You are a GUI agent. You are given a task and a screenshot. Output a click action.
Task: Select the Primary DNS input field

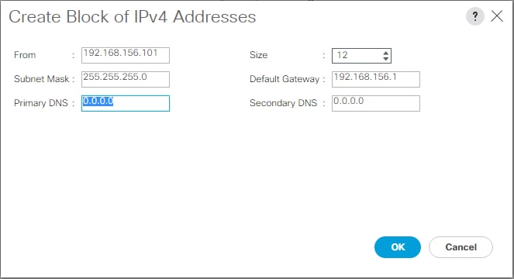(126, 103)
